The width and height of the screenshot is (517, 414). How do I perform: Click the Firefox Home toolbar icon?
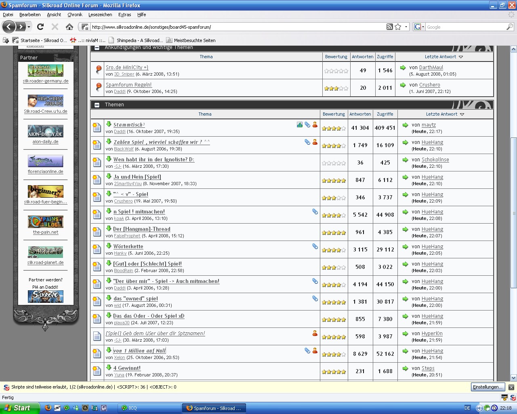click(69, 27)
